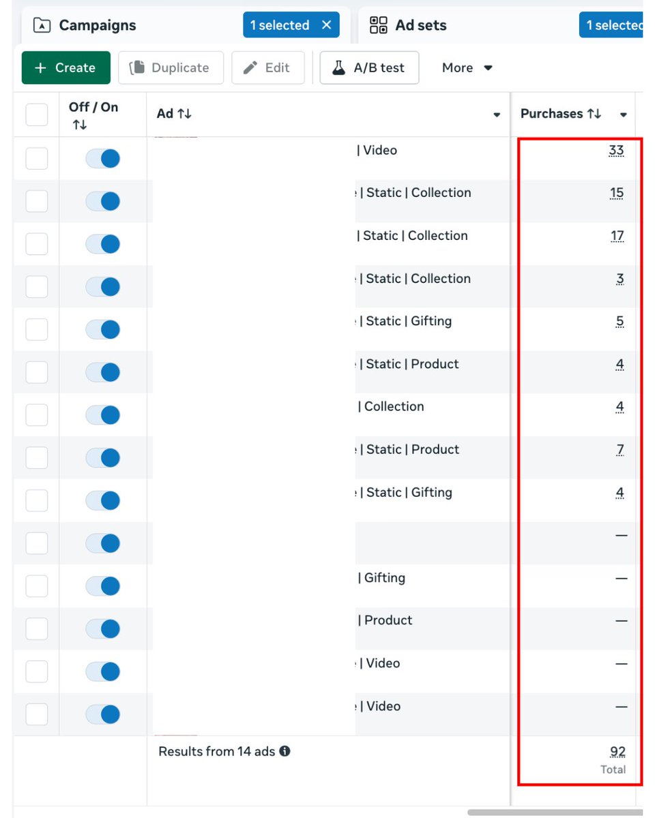Open the 7 purchases value

tap(620, 450)
